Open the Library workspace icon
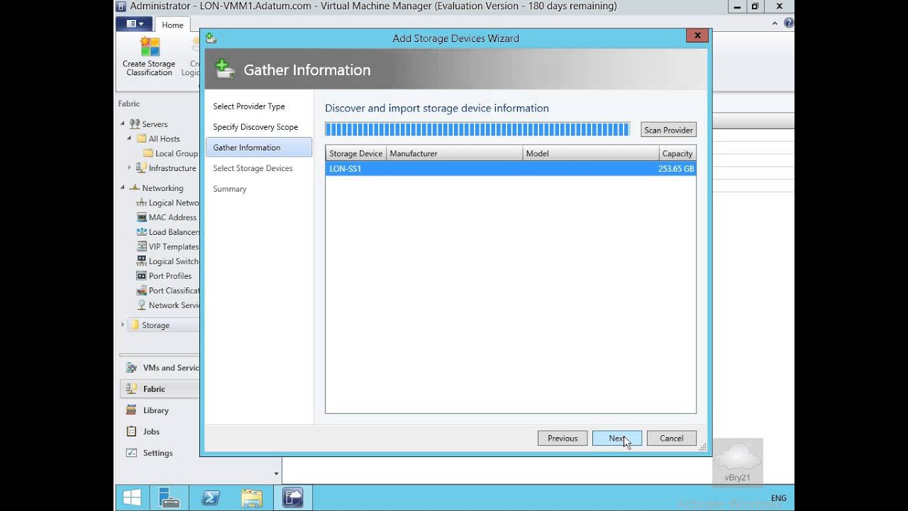 click(x=131, y=410)
